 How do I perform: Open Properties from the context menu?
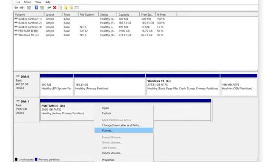[124, 159]
